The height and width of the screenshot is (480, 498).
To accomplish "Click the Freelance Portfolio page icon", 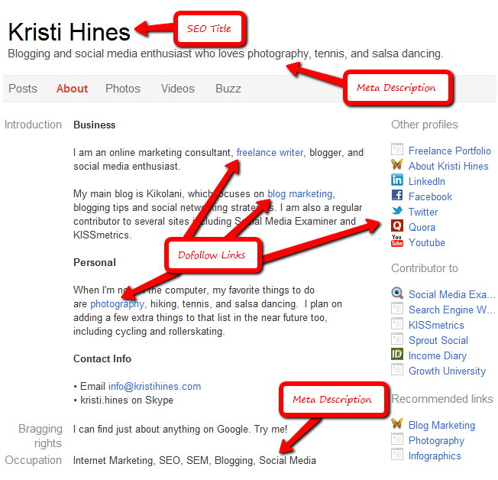I will click(x=397, y=149).
